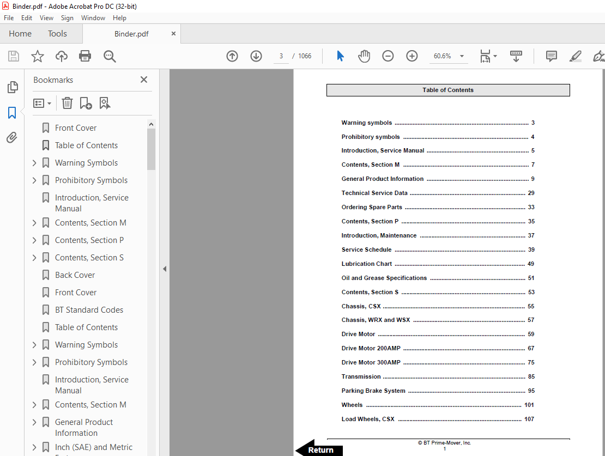The height and width of the screenshot is (456, 605).
Task: Add a new bookmark
Action: coord(85,103)
